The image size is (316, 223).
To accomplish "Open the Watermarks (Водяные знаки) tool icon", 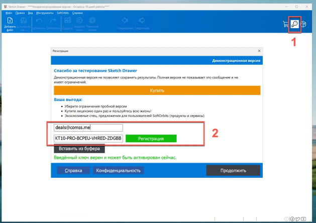I will 79,21.
